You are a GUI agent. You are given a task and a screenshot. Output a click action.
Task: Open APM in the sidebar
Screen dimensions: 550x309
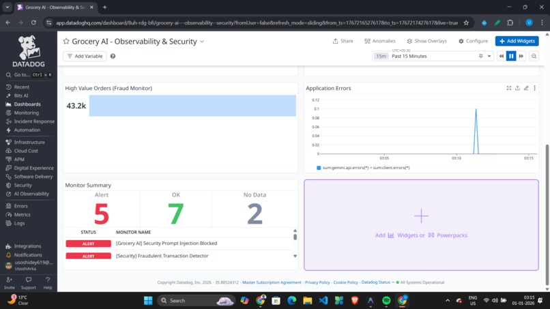(x=19, y=159)
